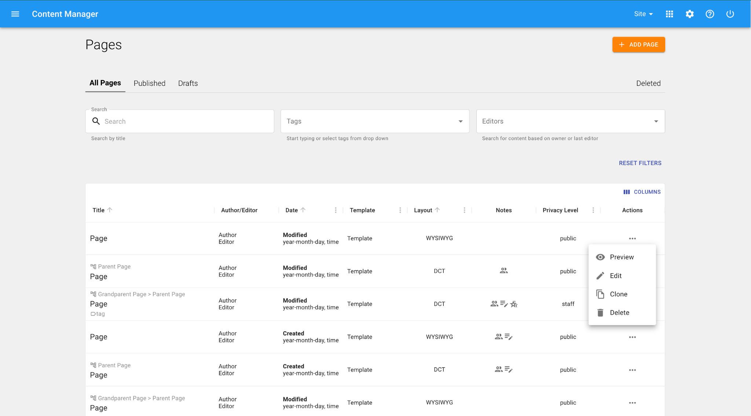
Task: Click RESET FILTERS link
Action: (x=640, y=163)
